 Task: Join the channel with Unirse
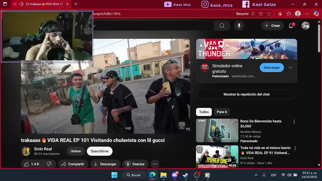pos(76,151)
